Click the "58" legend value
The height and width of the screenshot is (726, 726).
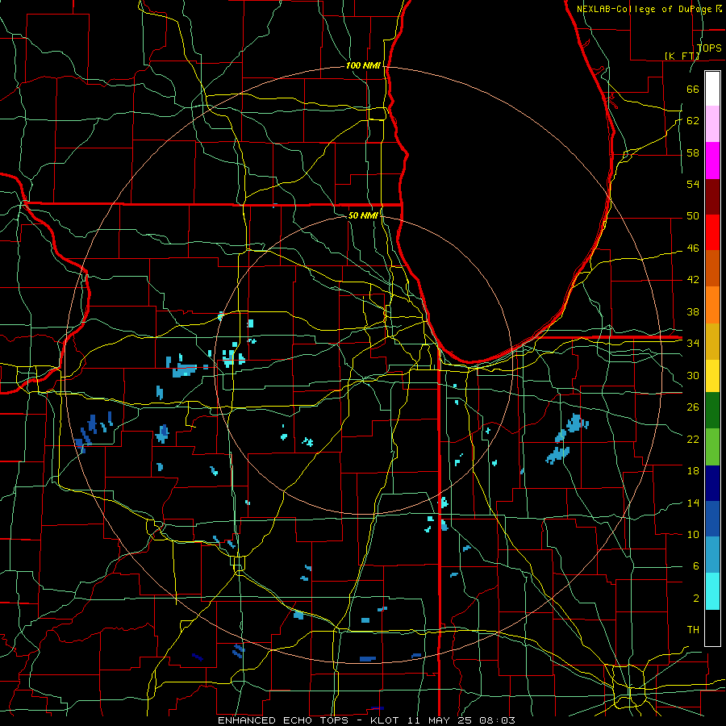click(x=693, y=152)
